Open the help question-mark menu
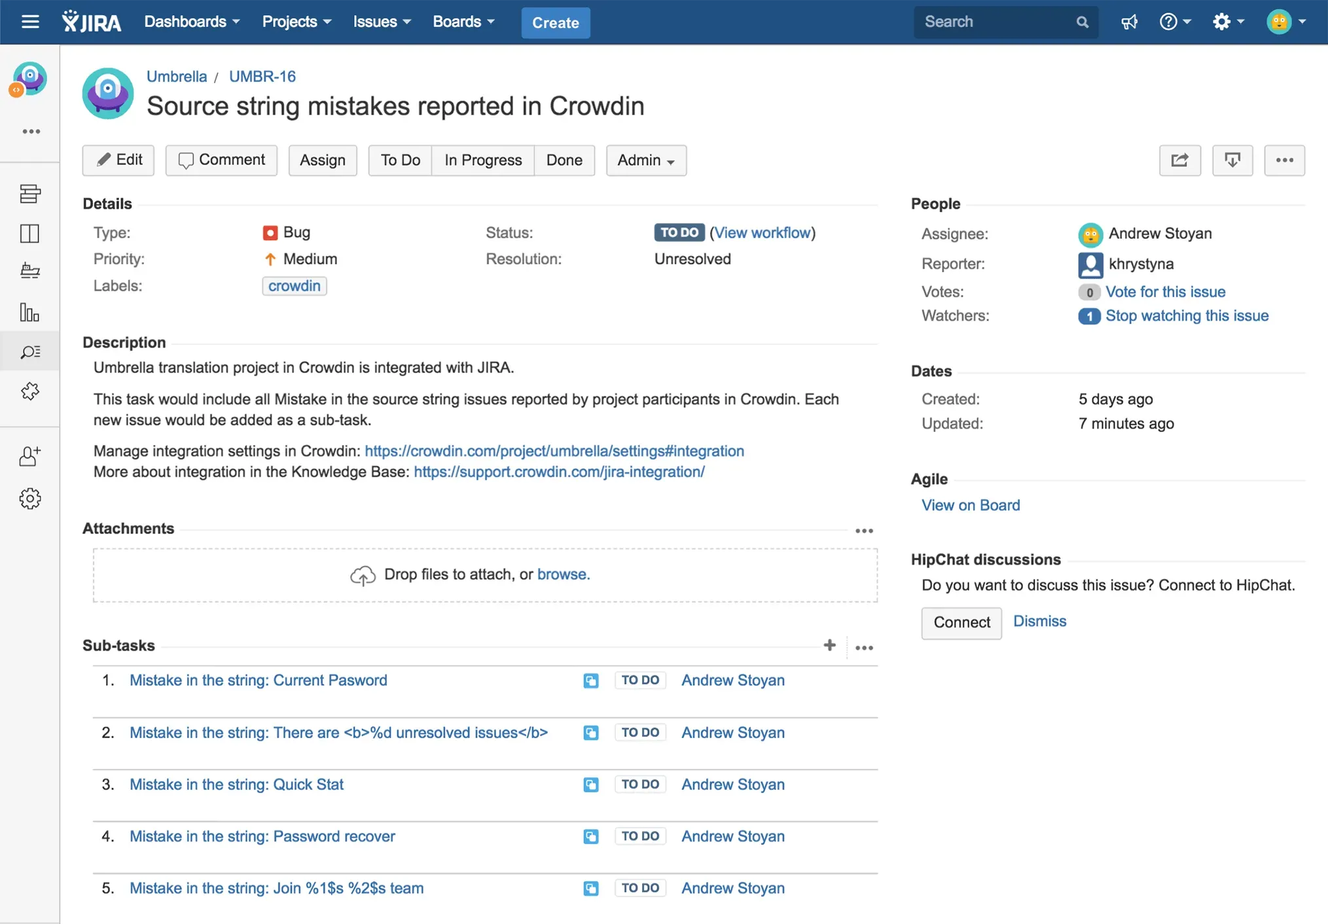Screen dimensions: 1328x924 point(1175,22)
